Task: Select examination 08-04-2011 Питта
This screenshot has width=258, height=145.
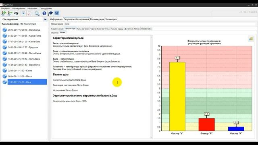Action: pyautogui.click(x=20, y=76)
